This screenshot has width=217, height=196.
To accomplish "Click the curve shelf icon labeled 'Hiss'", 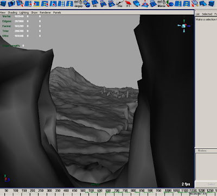I will pos(120,3).
